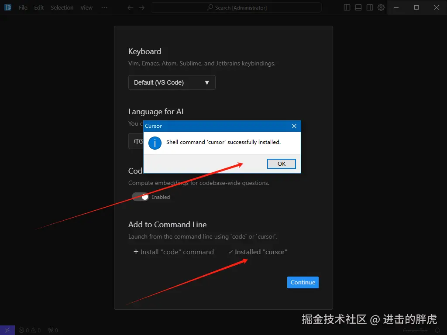Click the Cursor Tab status item
This screenshot has width=447, height=335.
click(x=415, y=331)
